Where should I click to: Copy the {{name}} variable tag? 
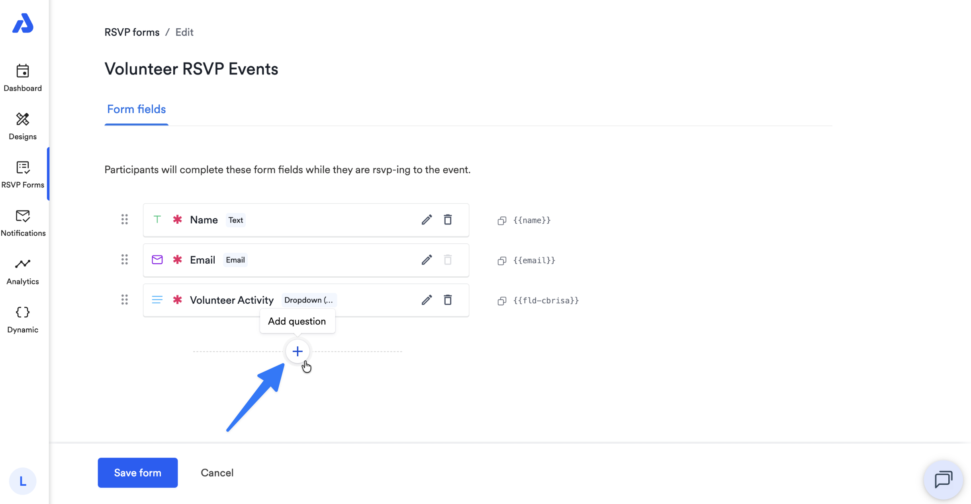coord(502,221)
